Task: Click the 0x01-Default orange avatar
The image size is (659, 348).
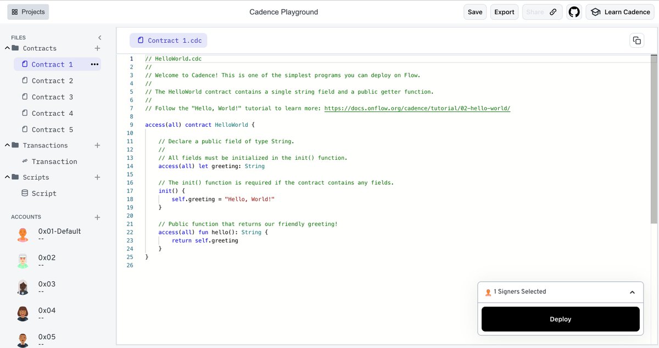Action: point(23,234)
